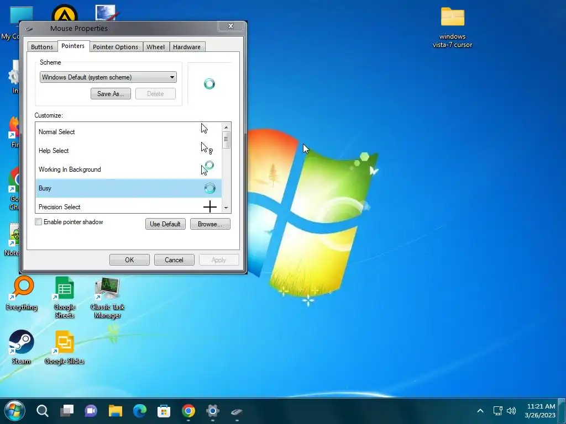Open the Scheme dropdown list
The image size is (566, 424).
108,77
